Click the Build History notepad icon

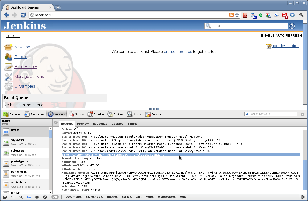(9, 67)
